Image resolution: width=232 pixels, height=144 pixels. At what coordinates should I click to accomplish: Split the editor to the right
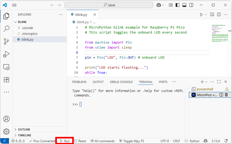(219, 15)
